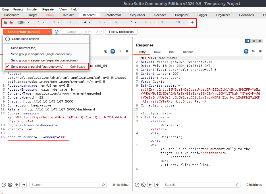Viewport: 266px width, 194px height.
Task: Open the Decoder tool tab
Action: (x=160, y=15)
